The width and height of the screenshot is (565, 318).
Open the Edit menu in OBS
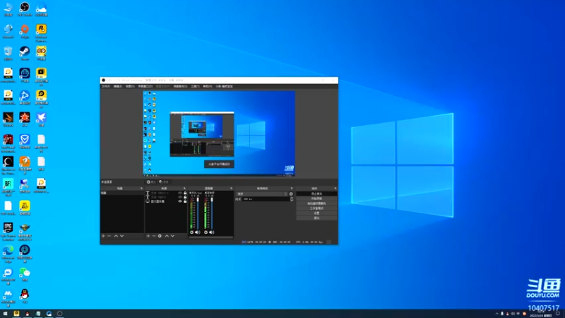tap(118, 86)
